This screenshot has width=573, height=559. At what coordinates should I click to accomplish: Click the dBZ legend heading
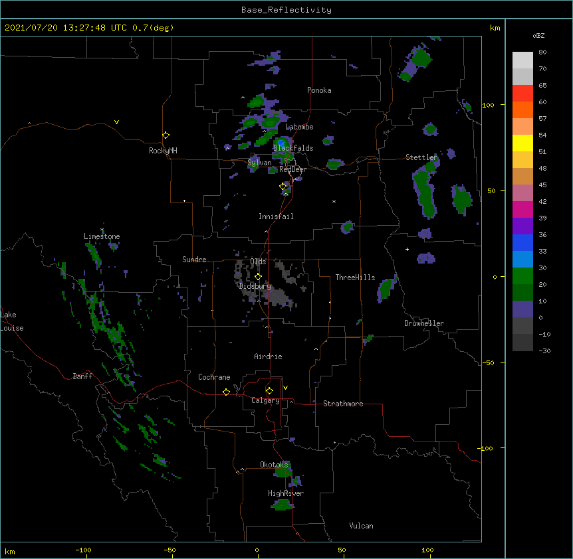[x=538, y=35]
